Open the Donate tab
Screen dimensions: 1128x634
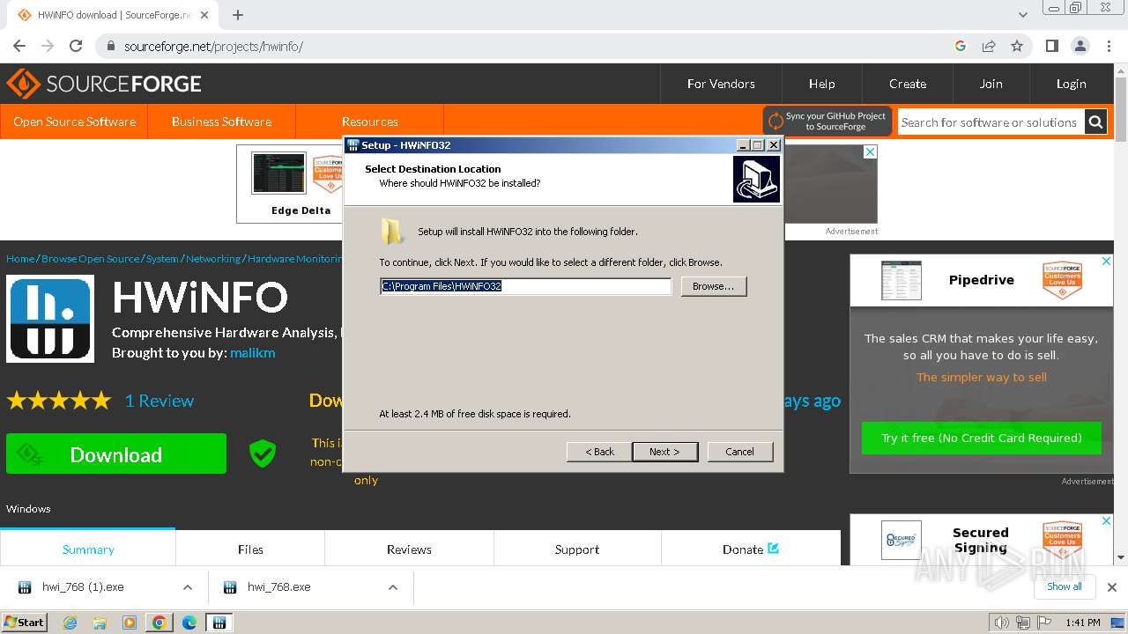click(x=751, y=549)
